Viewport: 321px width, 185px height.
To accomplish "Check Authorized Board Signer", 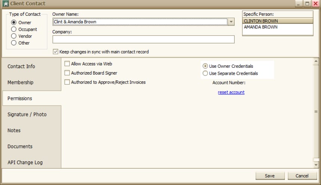I will pyautogui.click(x=67, y=73).
